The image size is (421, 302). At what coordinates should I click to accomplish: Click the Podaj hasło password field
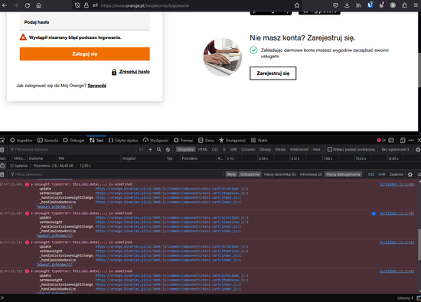pyautogui.click(x=84, y=22)
